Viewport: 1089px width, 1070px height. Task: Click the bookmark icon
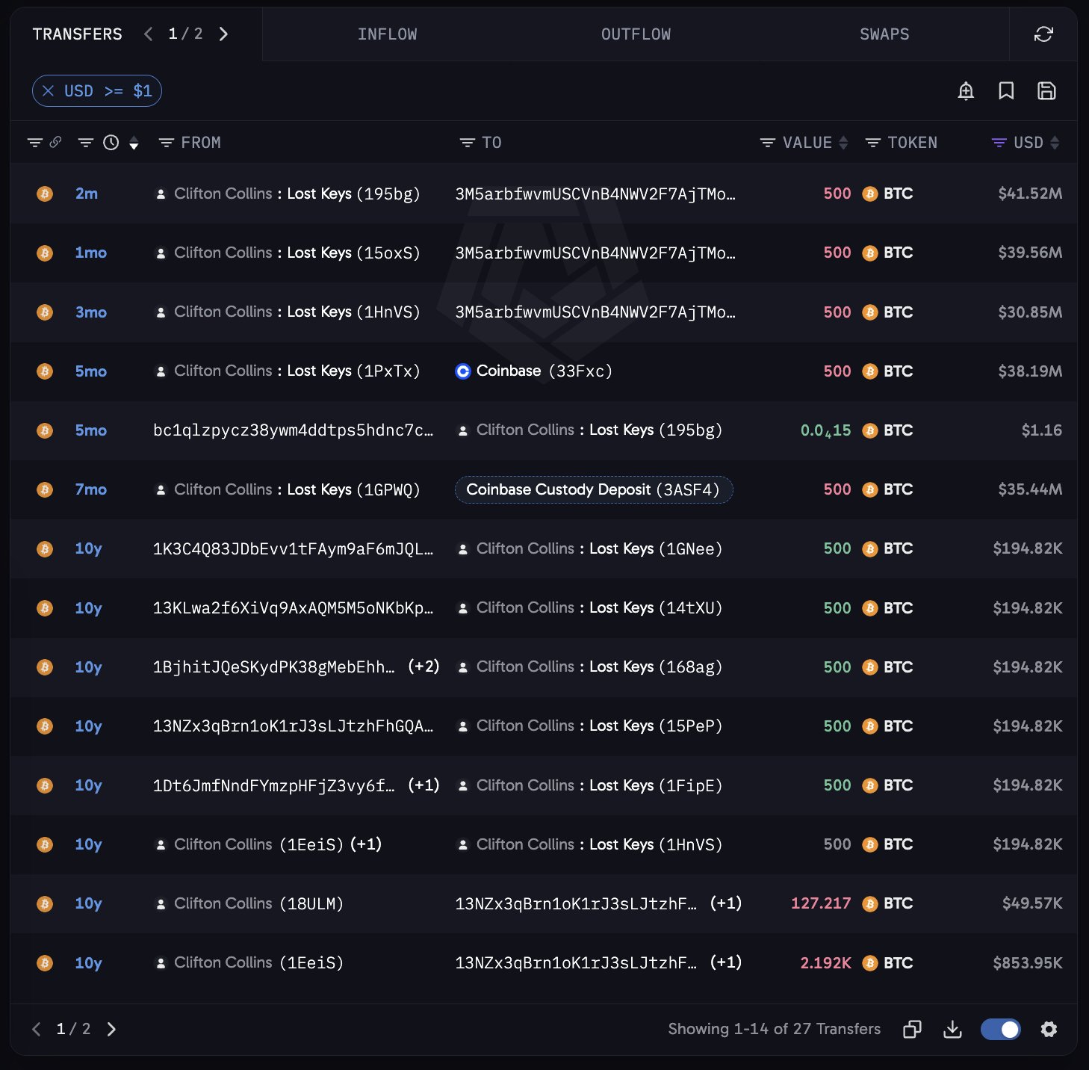coord(1006,91)
